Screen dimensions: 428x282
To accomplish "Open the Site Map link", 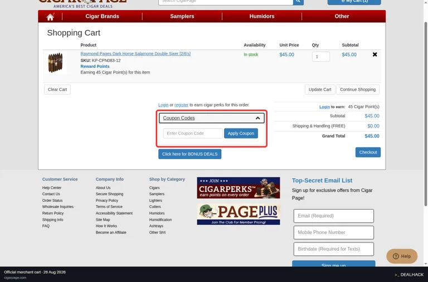I will [103, 220].
